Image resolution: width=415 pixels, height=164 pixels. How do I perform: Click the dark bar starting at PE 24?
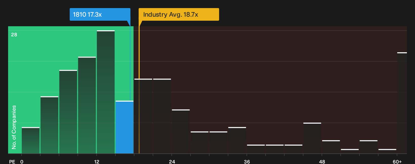181,131
